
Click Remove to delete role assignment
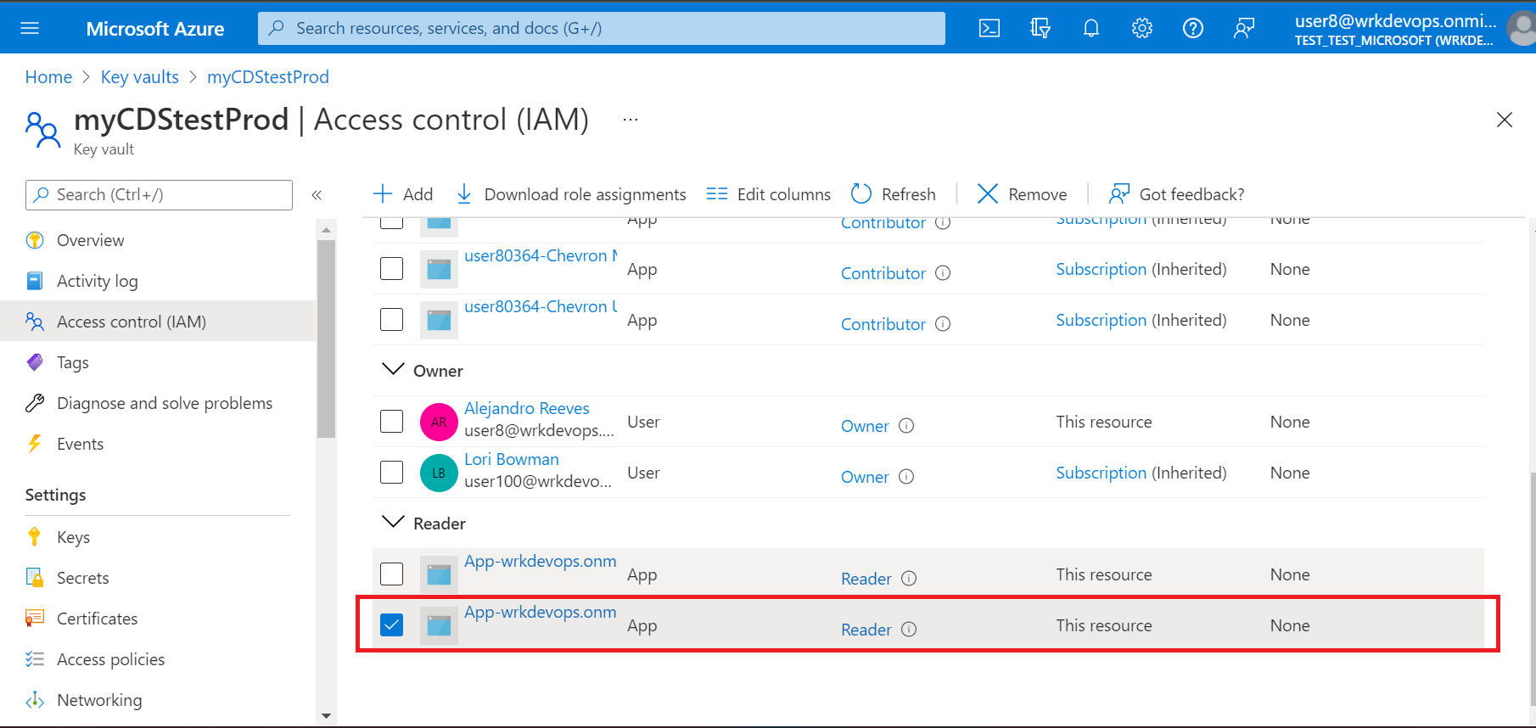[x=1022, y=194]
